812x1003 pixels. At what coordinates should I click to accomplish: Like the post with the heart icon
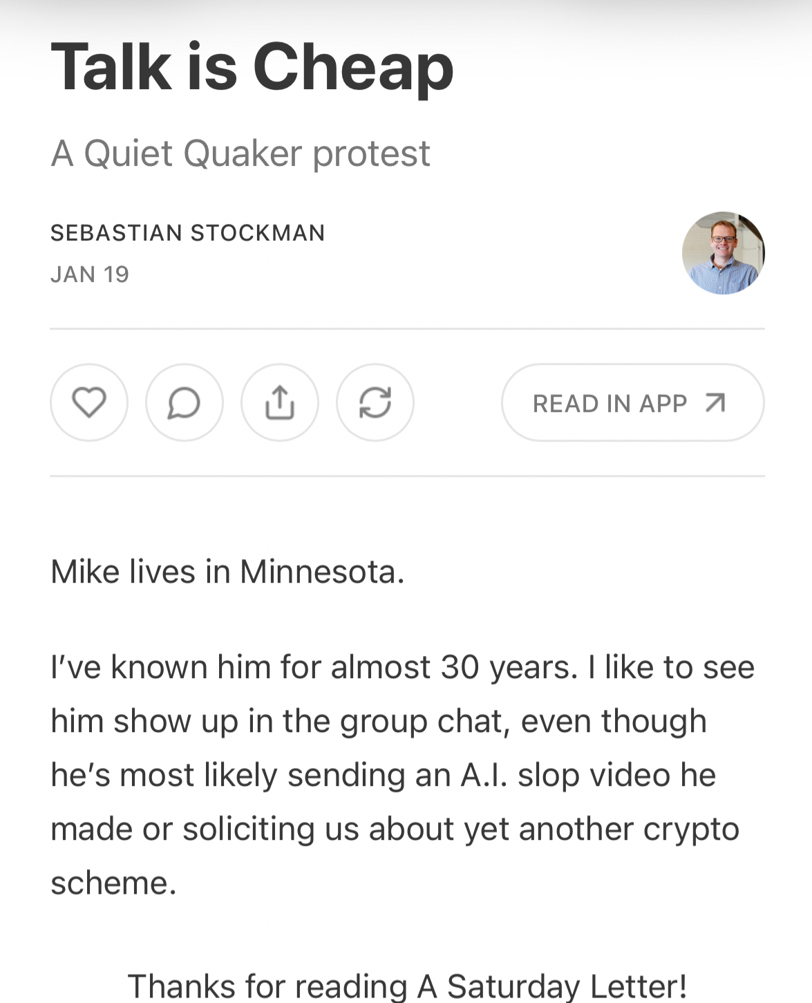[x=89, y=402]
